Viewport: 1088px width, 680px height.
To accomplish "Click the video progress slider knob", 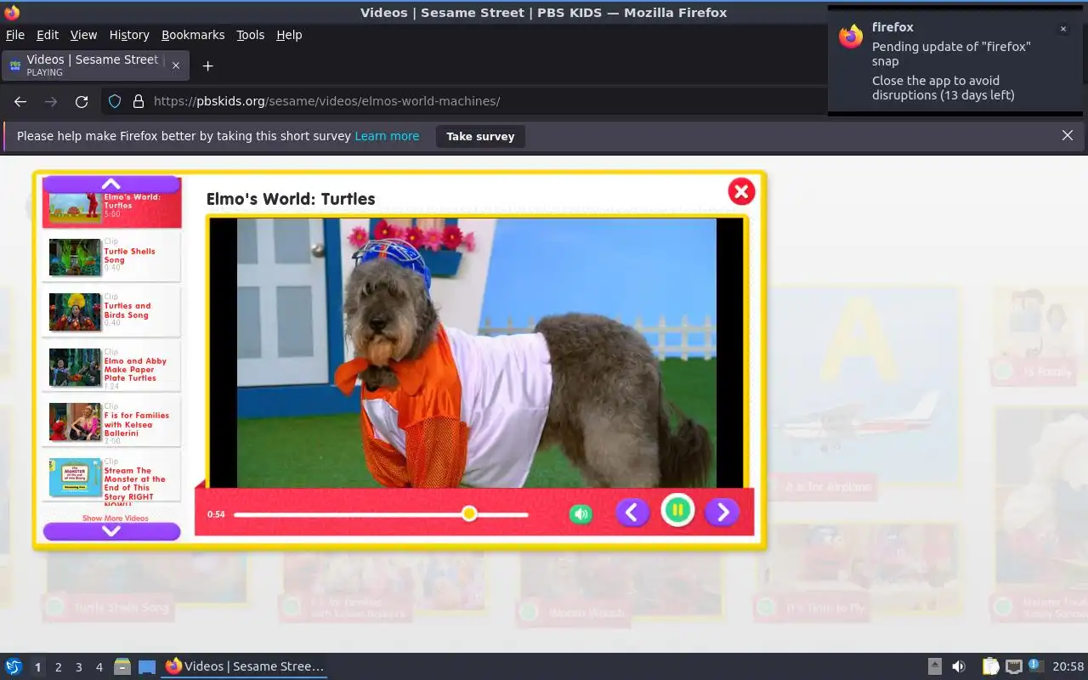I will (469, 513).
